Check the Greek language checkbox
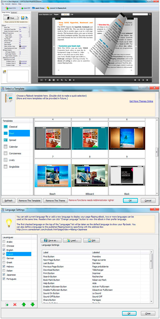 point(4,262)
